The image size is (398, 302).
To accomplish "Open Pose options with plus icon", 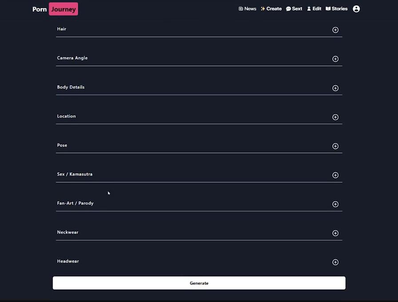I will (335, 146).
